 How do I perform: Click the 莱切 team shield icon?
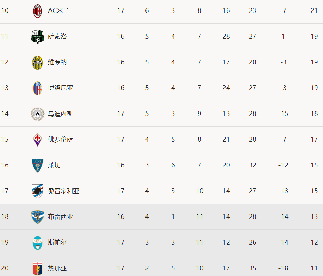[x=37, y=165]
